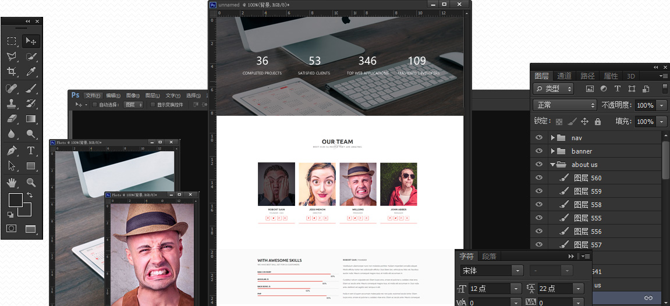
Task: Activate the Hand tool
Action: coord(12,183)
